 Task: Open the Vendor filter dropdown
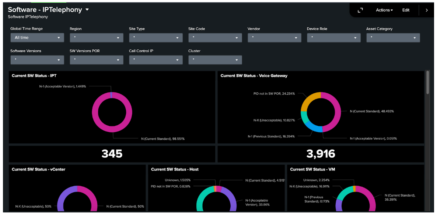pos(274,37)
